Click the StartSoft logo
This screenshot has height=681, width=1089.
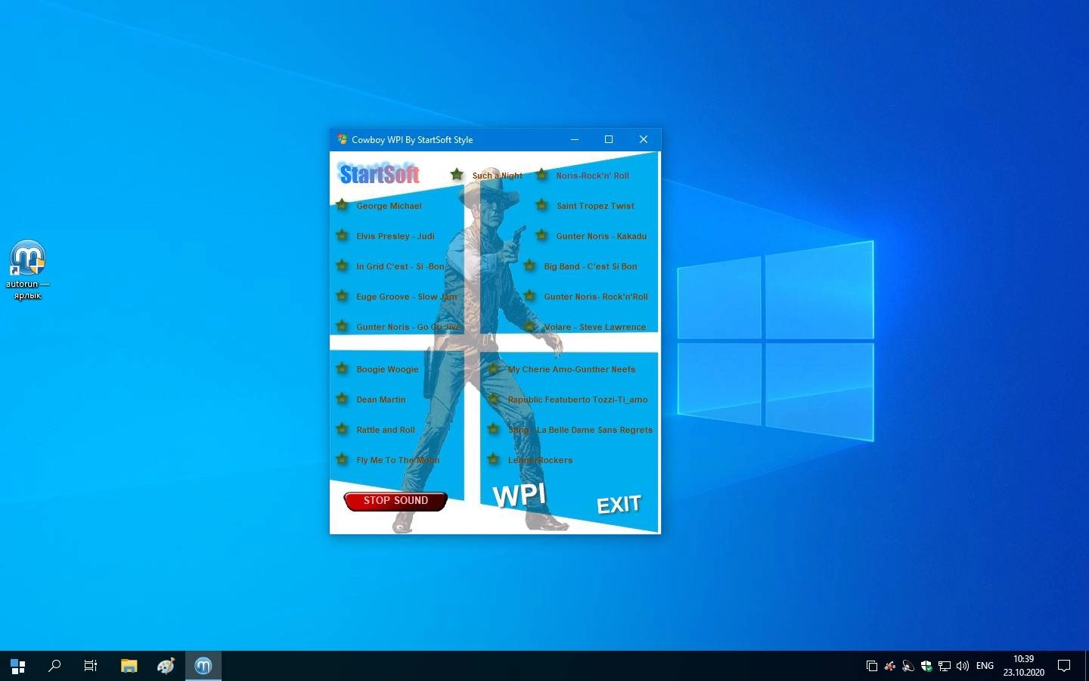[379, 174]
